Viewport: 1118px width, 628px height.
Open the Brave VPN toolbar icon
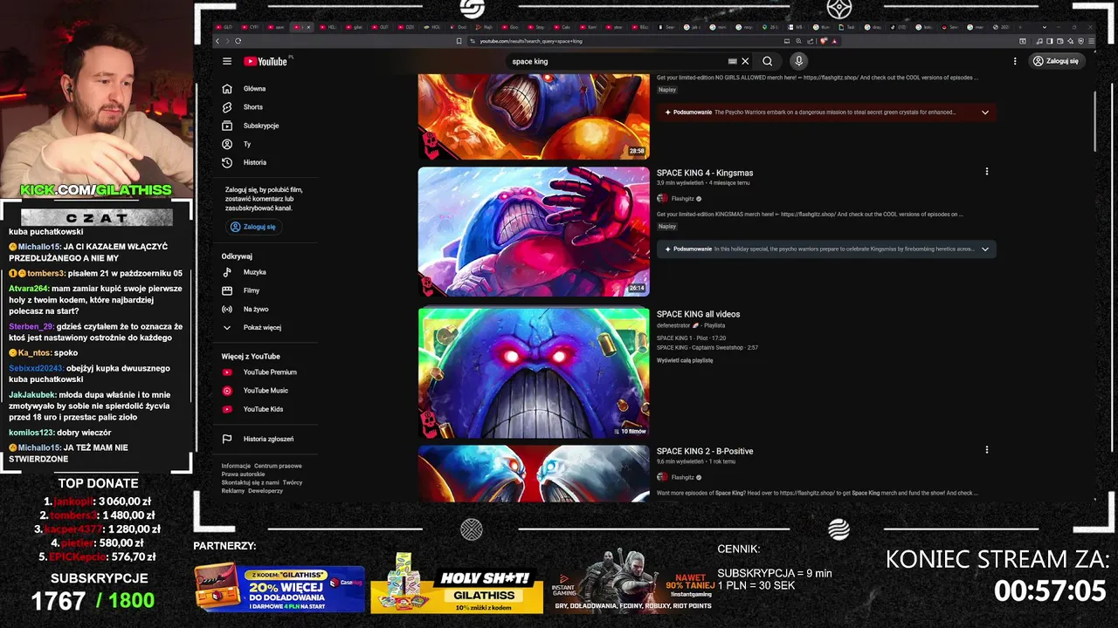(x=1080, y=41)
